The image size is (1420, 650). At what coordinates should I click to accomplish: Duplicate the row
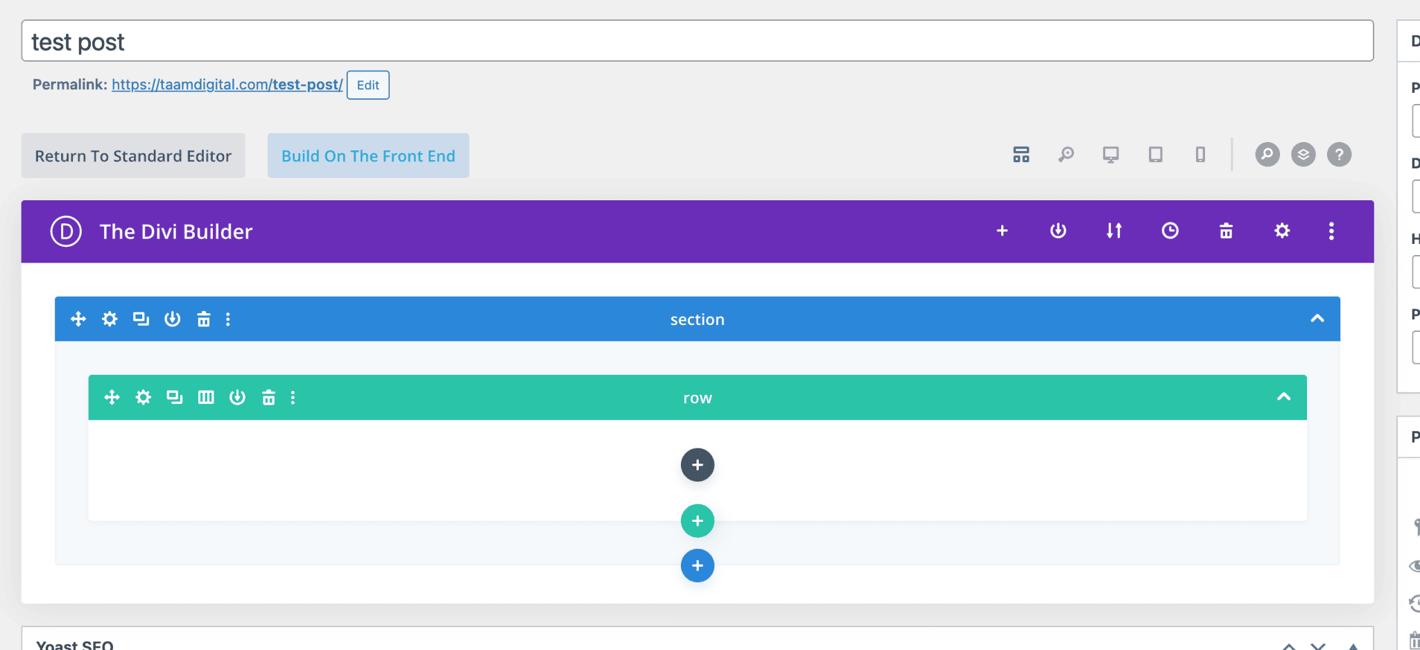point(174,397)
